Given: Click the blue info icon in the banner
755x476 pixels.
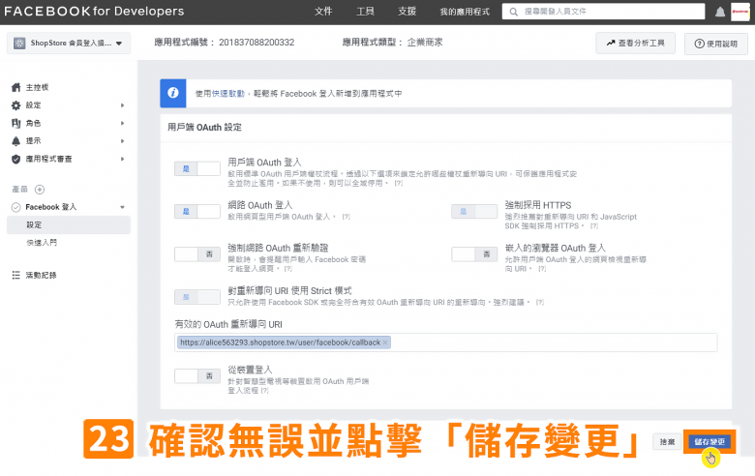Looking at the screenshot, I should tap(173, 94).
